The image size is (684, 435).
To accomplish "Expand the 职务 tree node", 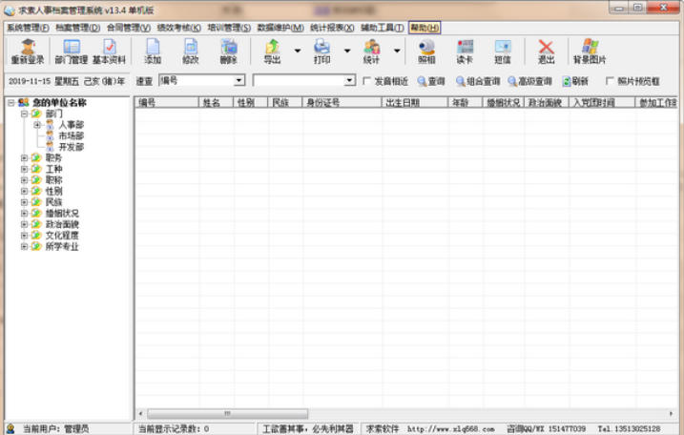I will (25, 158).
